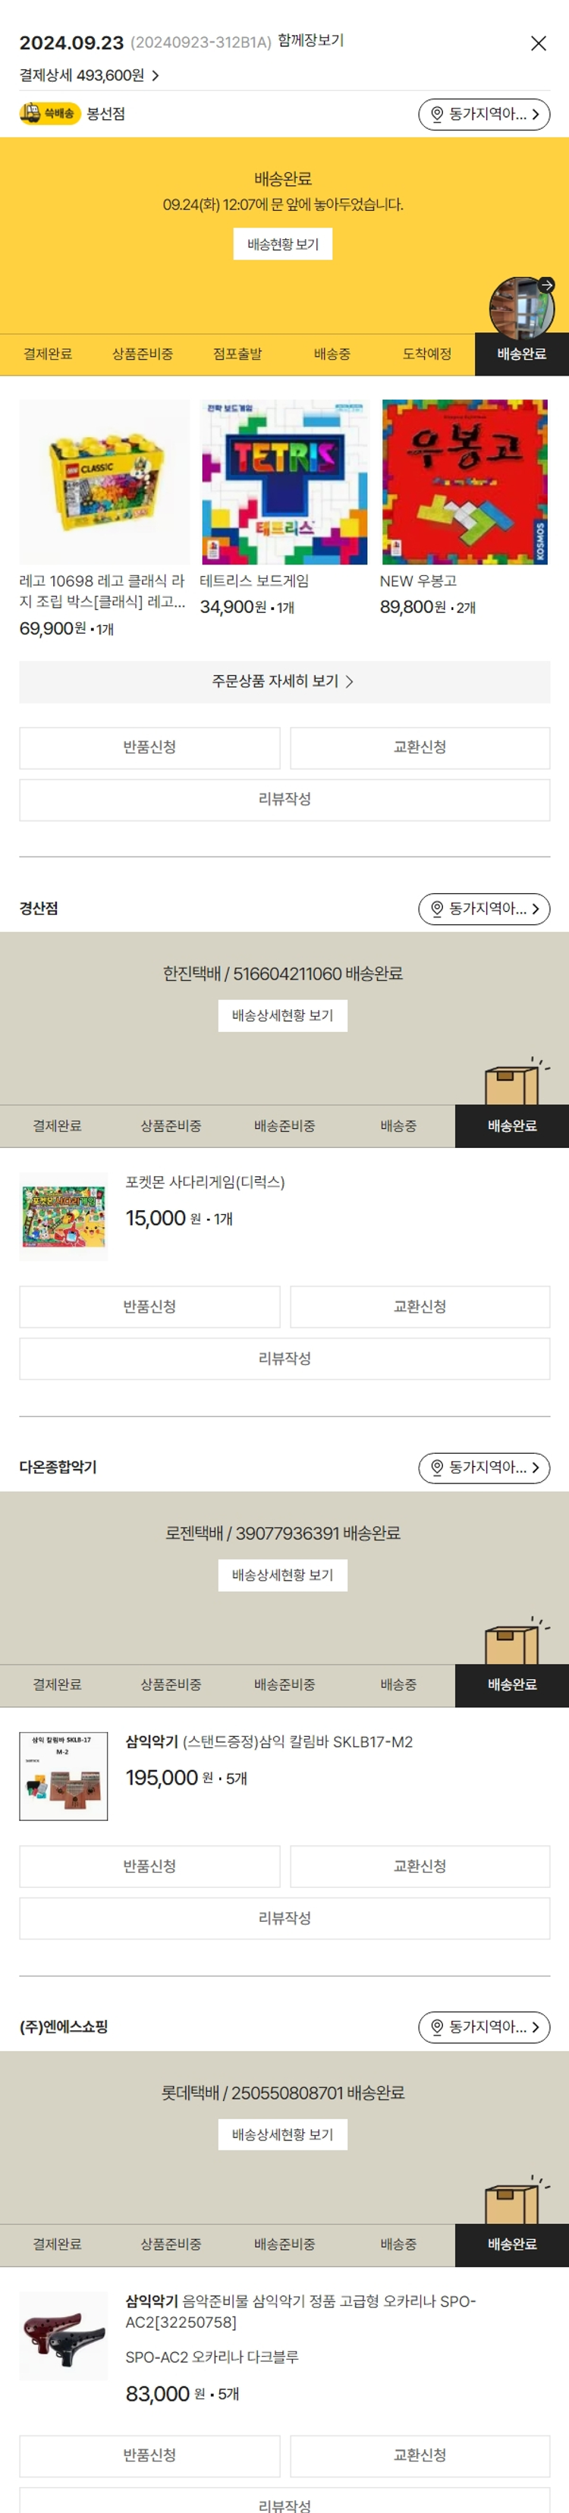This screenshot has width=569, height=2513.
Task: View 로젠택배 detailed delivery status
Action: pos(283,1574)
